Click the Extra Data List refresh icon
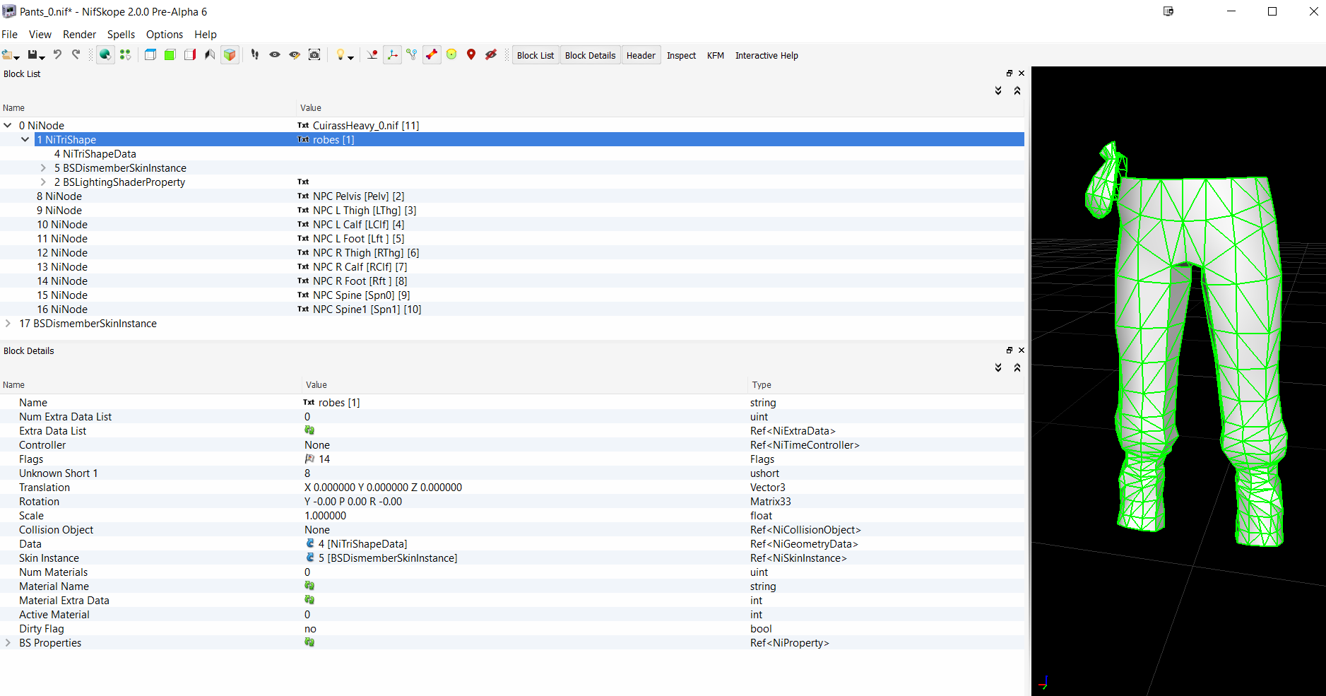 click(309, 430)
